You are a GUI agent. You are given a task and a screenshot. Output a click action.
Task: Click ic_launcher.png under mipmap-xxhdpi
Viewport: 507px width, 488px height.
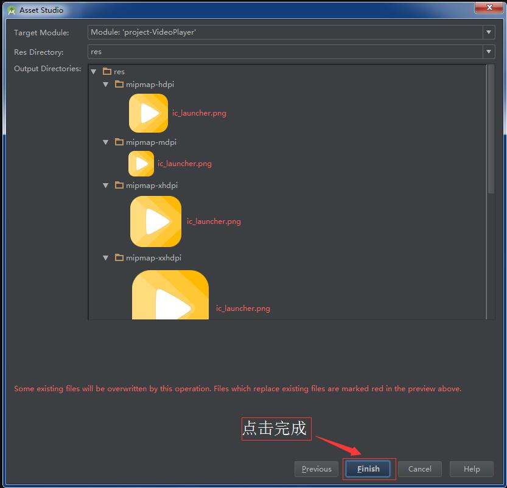(x=243, y=308)
